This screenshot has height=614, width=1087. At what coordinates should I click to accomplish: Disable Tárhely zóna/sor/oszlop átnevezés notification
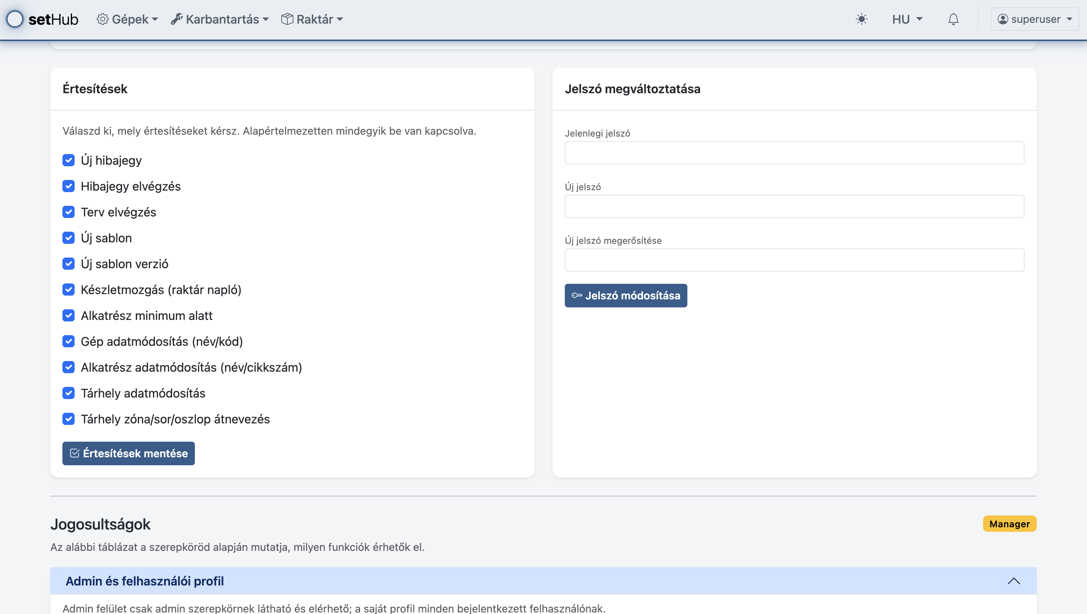point(69,419)
